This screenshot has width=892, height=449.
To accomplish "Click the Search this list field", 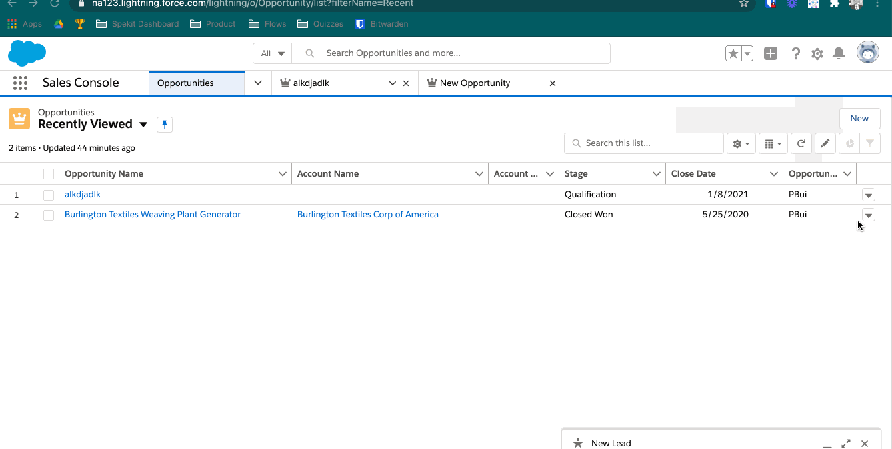I will pos(644,143).
